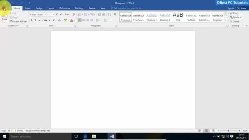Open the Change Case Aa dropdown
The image size is (249, 140).
67,14
